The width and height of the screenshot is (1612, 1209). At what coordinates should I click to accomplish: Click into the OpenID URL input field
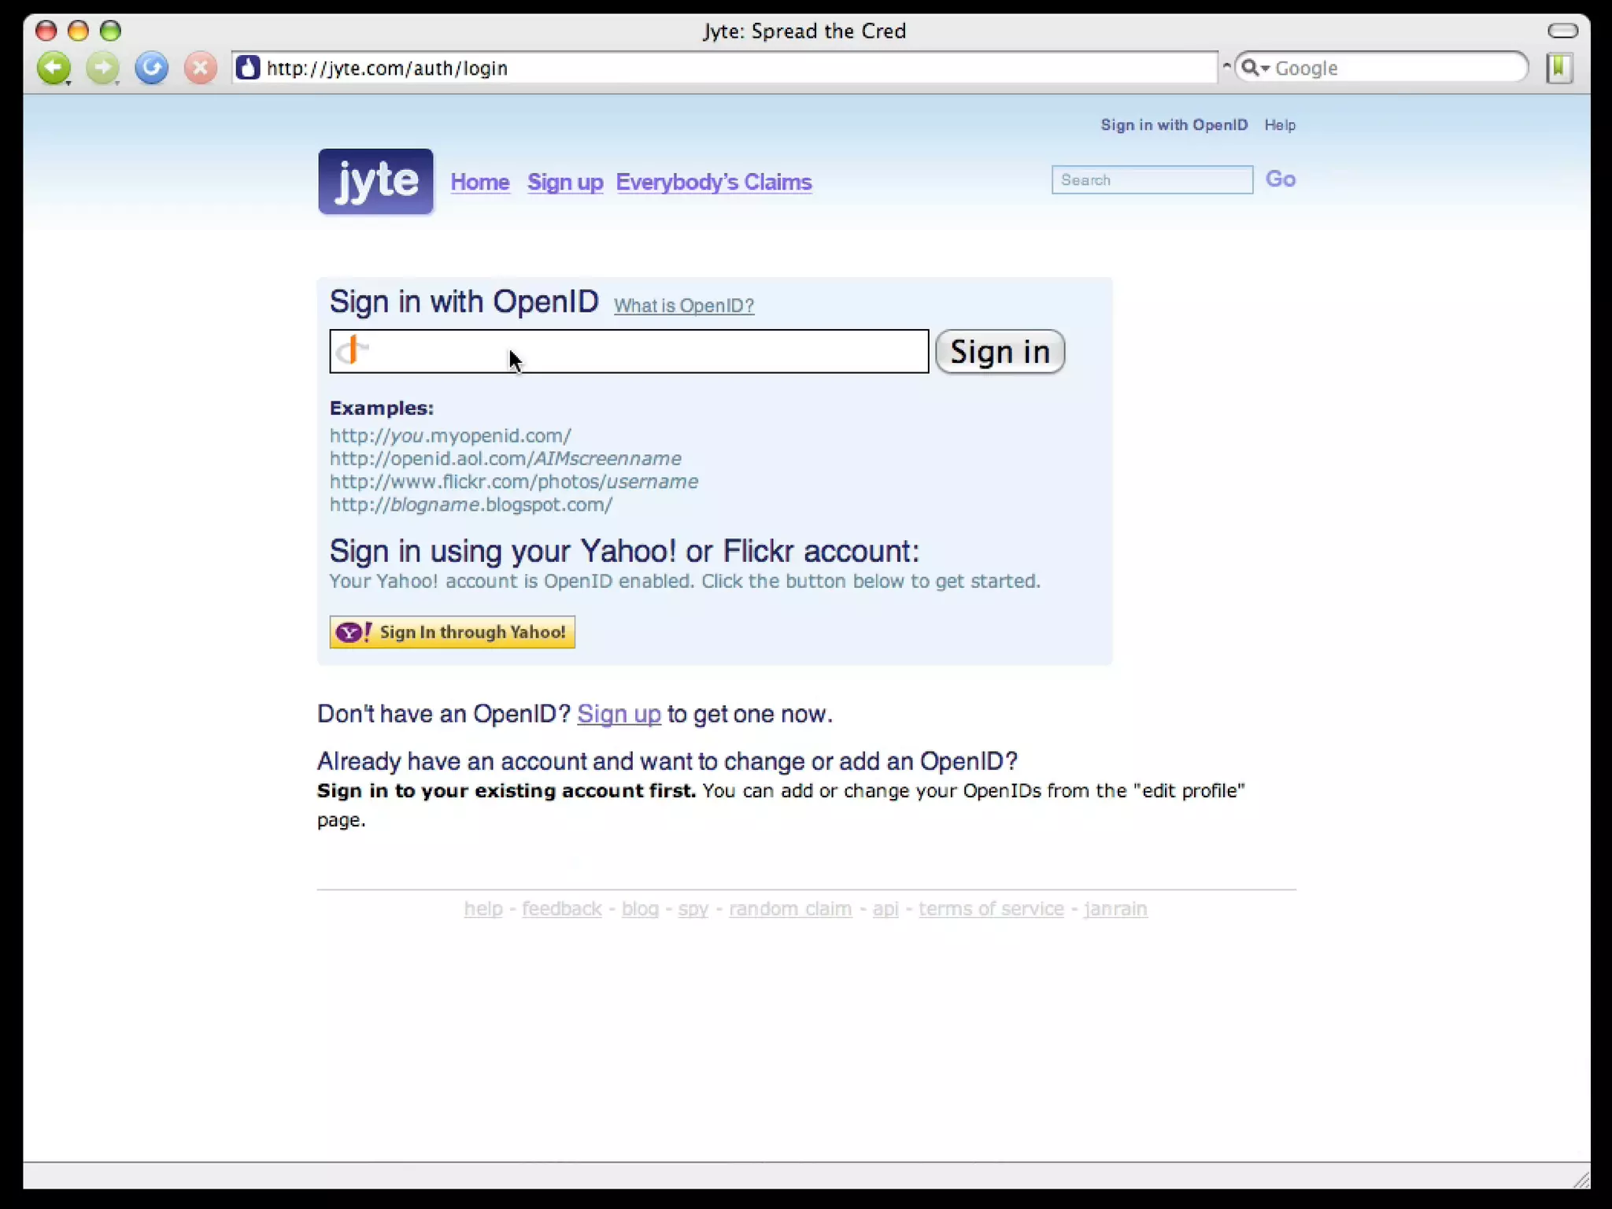click(x=629, y=351)
